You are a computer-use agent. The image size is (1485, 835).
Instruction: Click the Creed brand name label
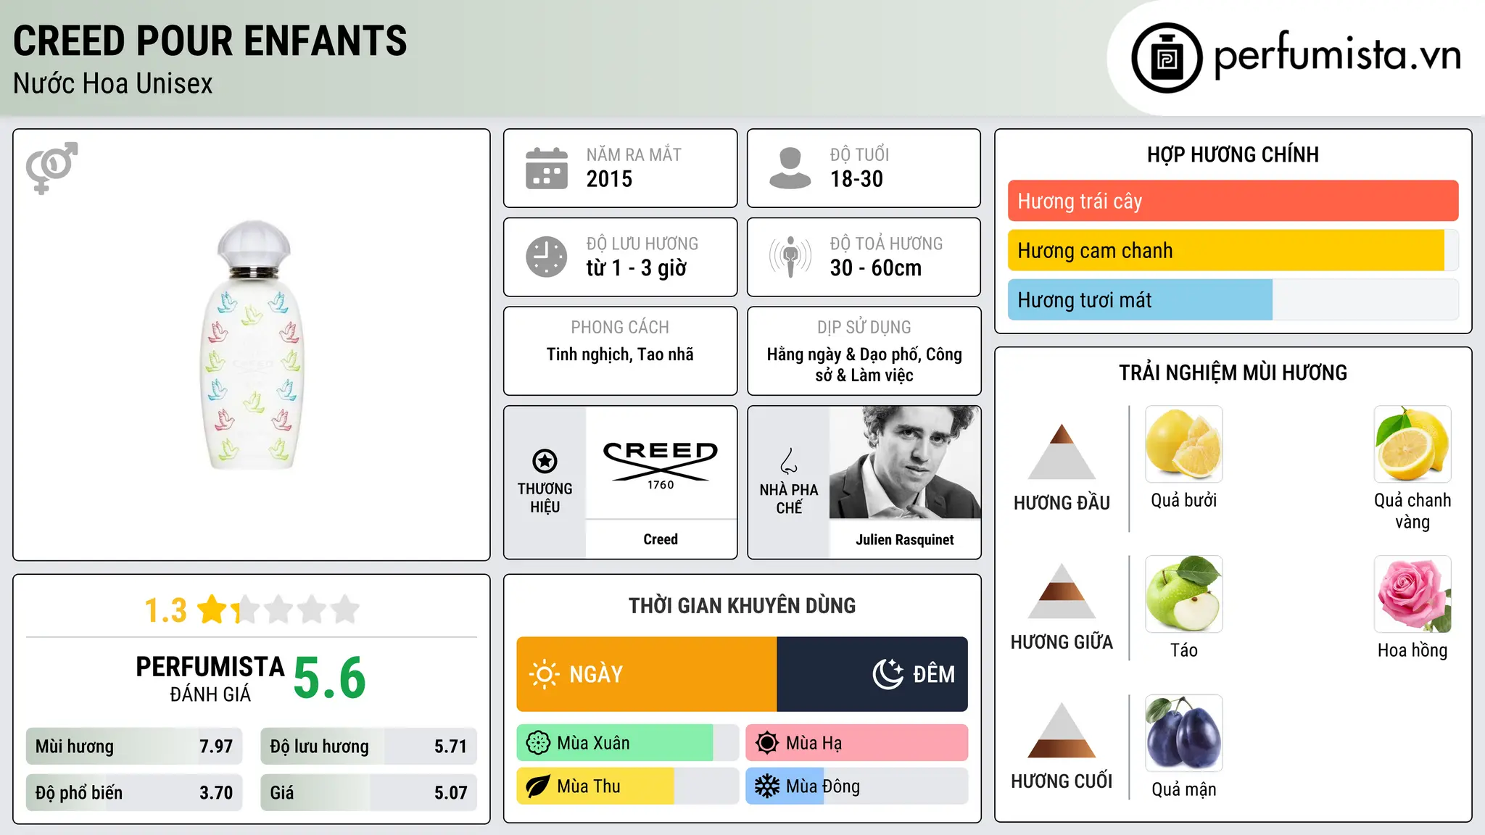[x=661, y=539]
